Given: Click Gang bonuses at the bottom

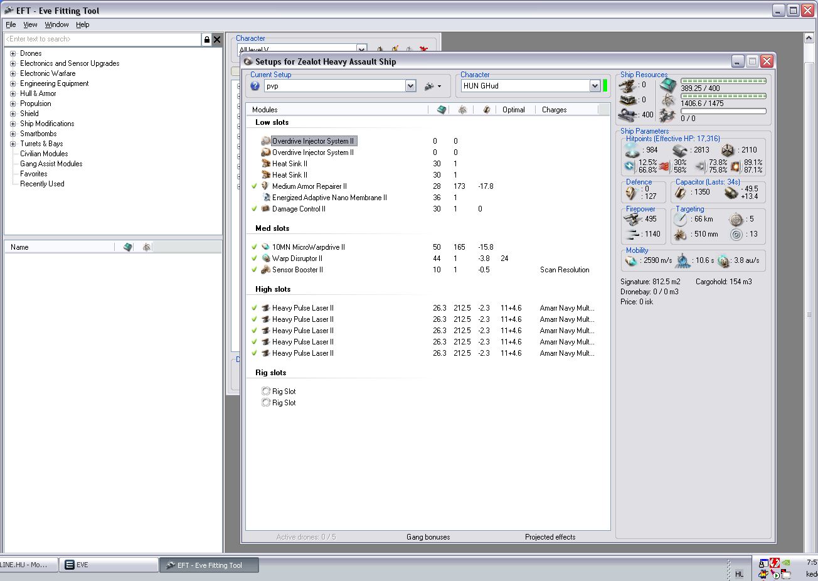Looking at the screenshot, I should coord(428,537).
